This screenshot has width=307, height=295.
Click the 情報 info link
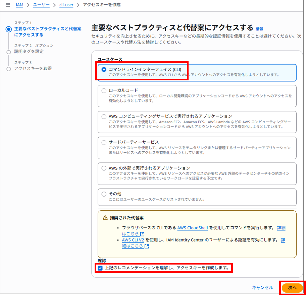click(x=259, y=29)
